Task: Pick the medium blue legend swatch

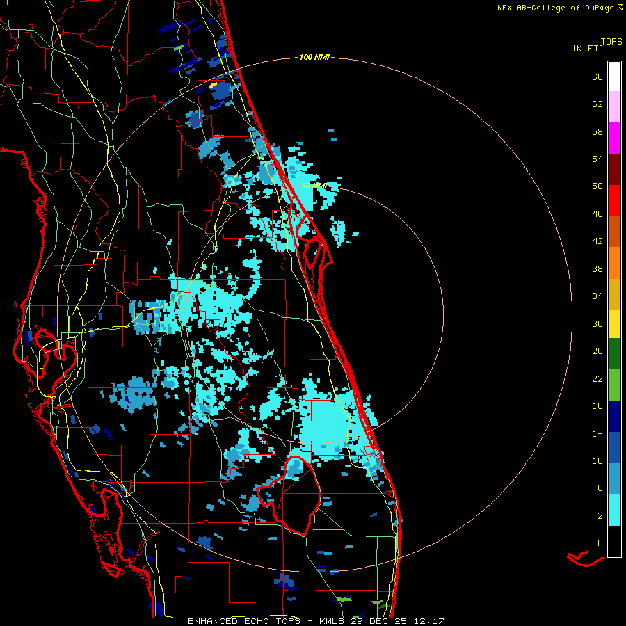Action: pyautogui.click(x=614, y=447)
